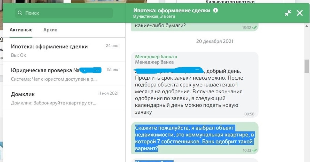Click the 24 янв date in chat list
Viewport: 310px width, 162px height.
pyautogui.click(x=112, y=46)
